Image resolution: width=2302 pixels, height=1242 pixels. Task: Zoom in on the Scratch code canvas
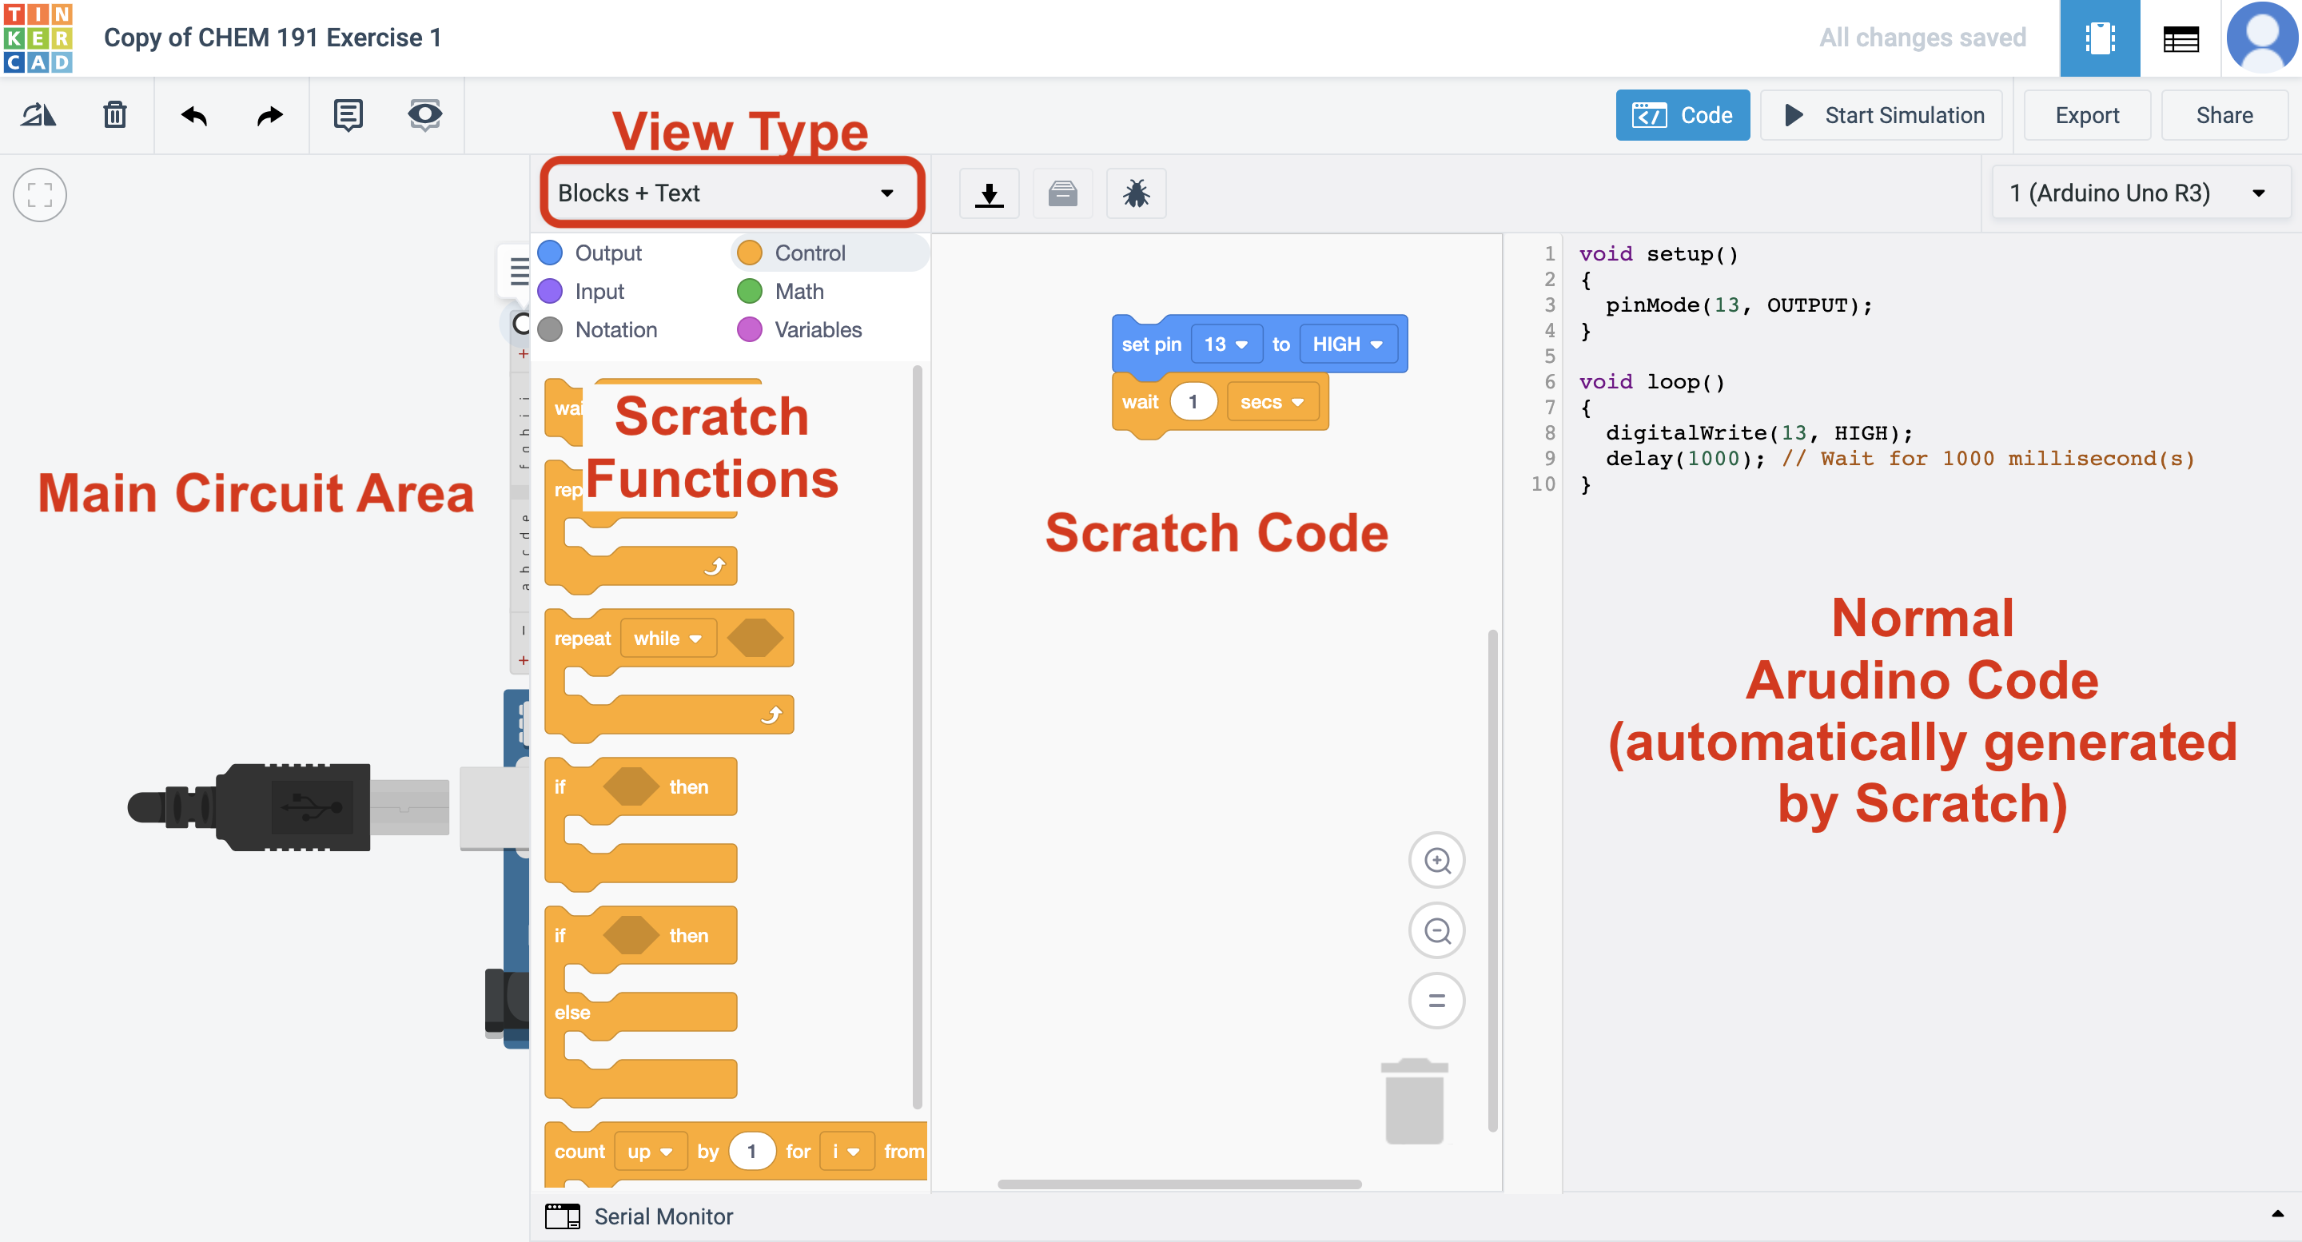1436,861
